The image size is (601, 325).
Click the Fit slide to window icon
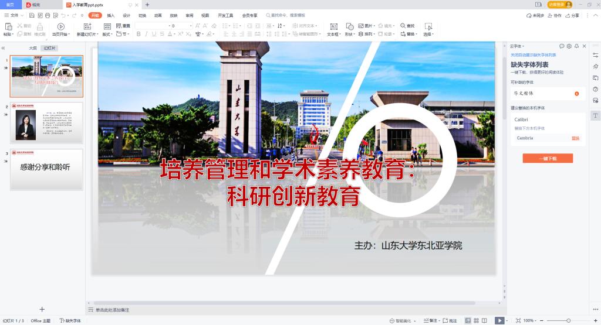point(518,320)
